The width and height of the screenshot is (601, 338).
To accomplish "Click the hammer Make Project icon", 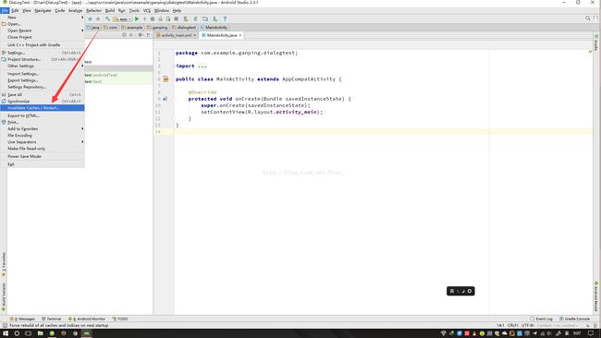I will click(107, 18).
